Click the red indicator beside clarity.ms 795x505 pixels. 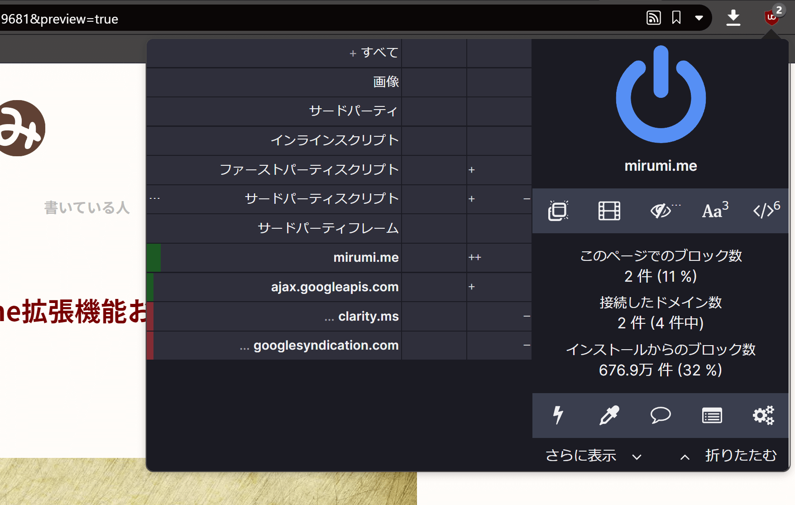pos(150,316)
